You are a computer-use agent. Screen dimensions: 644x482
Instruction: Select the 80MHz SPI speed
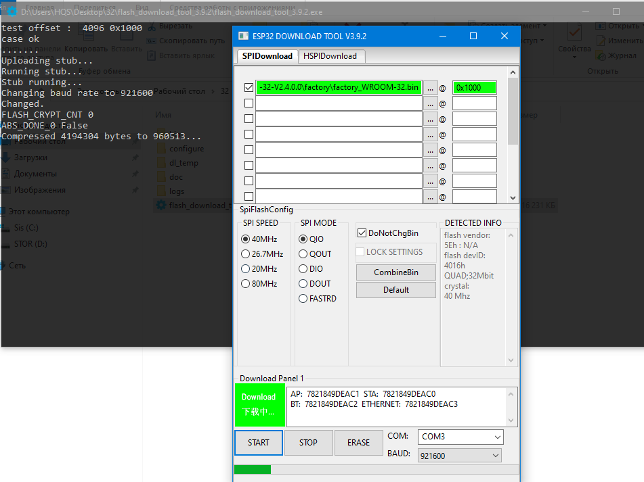tap(259, 284)
